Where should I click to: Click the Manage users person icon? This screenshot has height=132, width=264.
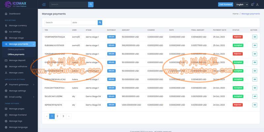tap(6, 73)
